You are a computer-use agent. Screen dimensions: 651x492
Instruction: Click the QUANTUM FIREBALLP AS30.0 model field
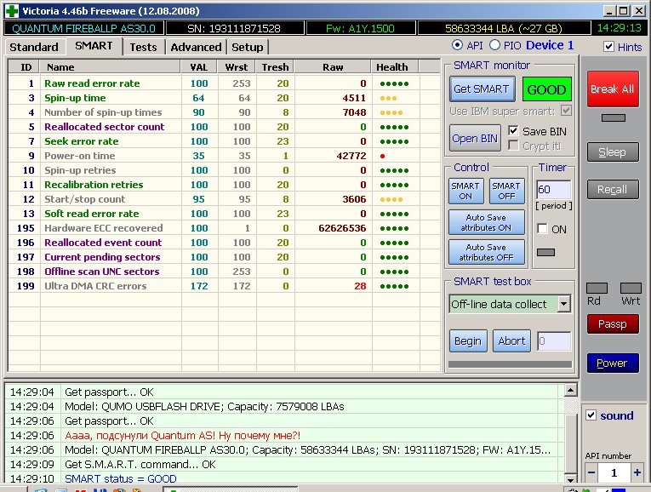point(84,28)
